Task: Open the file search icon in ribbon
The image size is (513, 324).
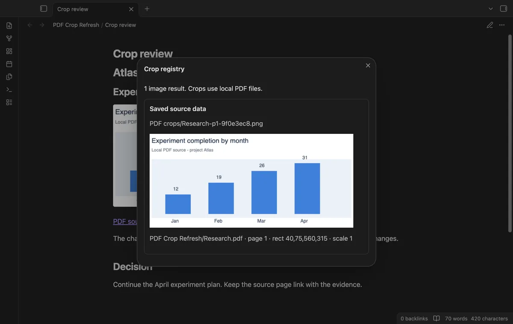Action: coord(9,26)
